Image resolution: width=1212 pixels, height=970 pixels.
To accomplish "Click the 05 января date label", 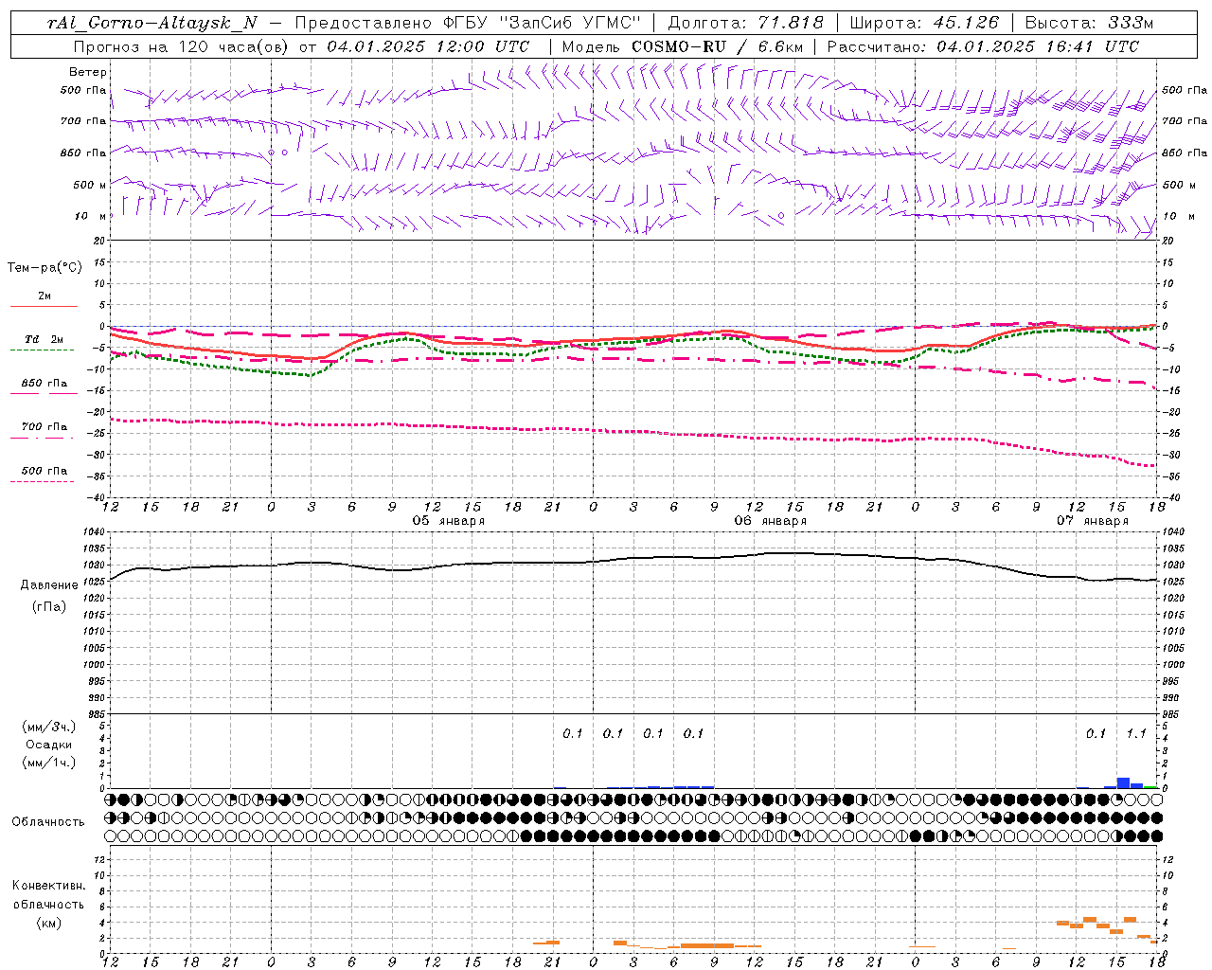I will tap(449, 521).
